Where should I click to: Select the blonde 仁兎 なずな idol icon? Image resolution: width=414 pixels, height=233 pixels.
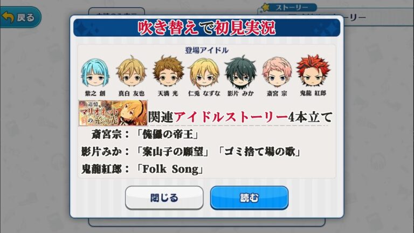click(204, 72)
